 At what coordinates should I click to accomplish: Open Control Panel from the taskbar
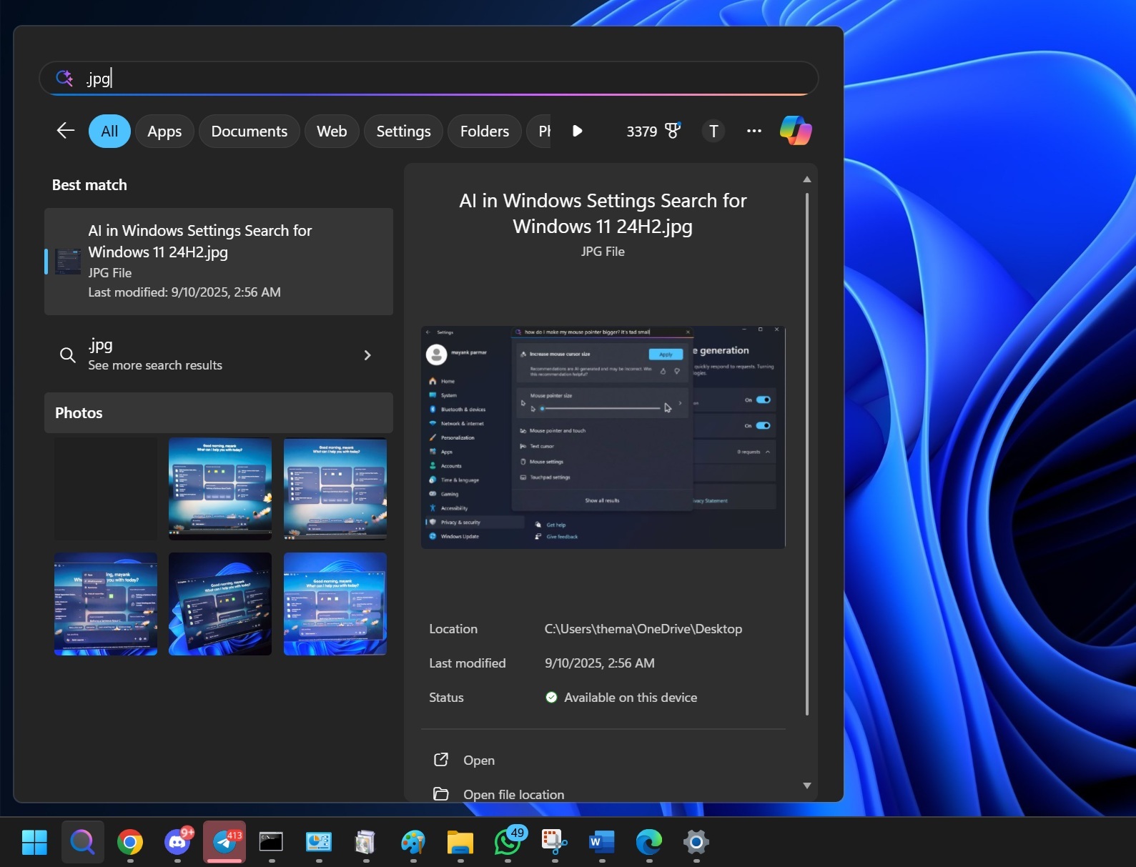tap(319, 842)
